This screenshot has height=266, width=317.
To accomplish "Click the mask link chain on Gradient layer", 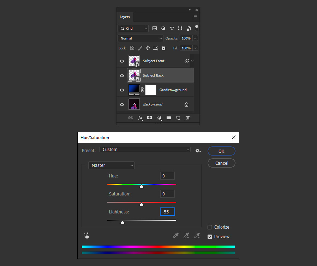I will [x=142, y=90].
